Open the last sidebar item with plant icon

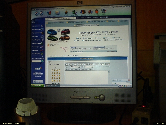[38, 54]
